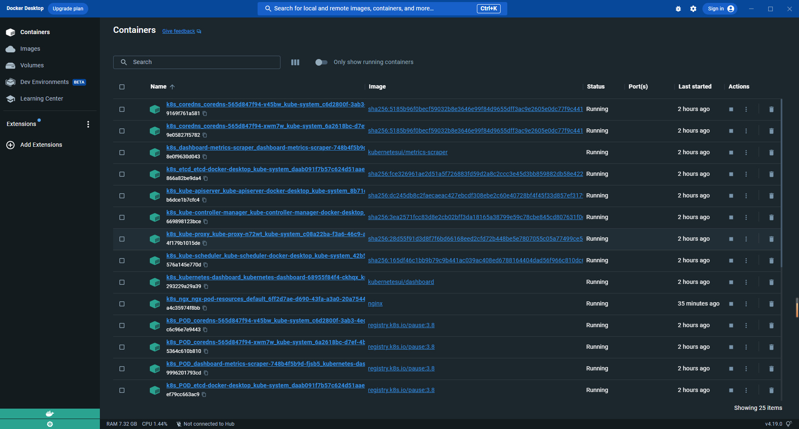Focus the containers Search field
Viewport: 799px width, 429px height.
pyautogui.click(x=197, y=62)
